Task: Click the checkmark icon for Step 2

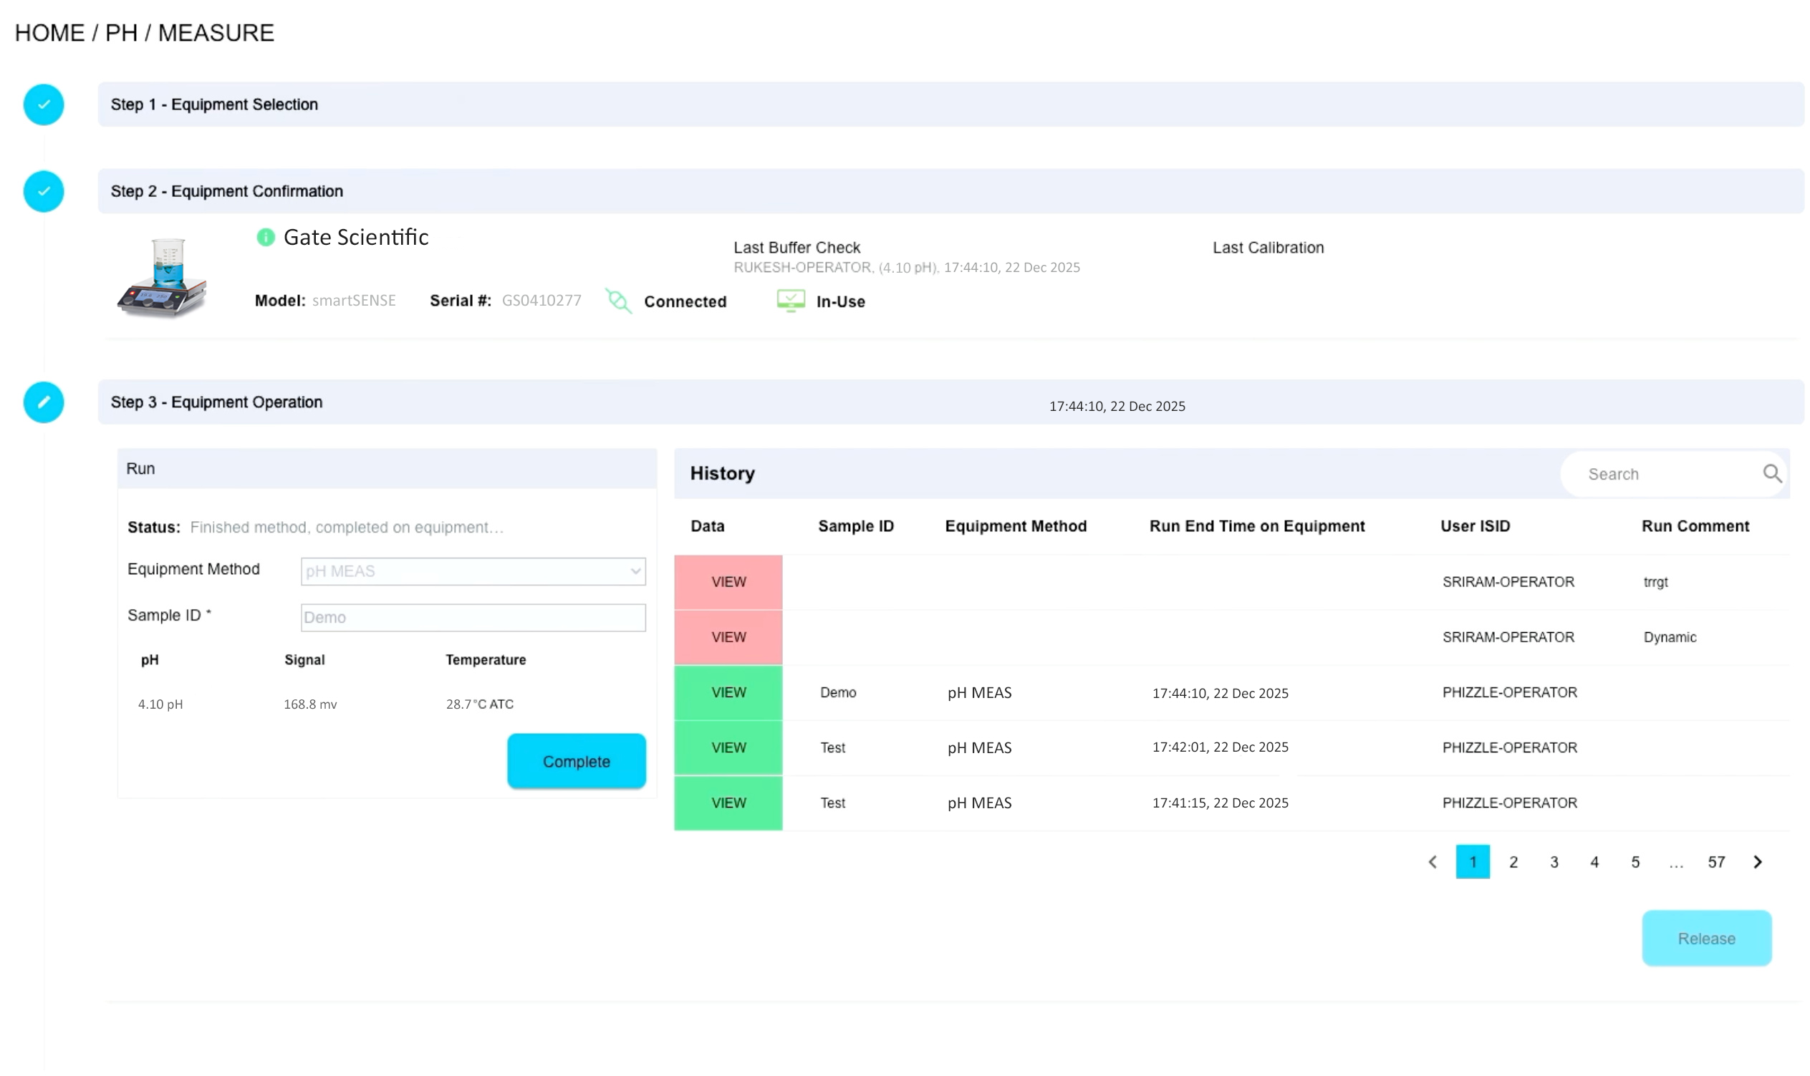Action: 44,191
